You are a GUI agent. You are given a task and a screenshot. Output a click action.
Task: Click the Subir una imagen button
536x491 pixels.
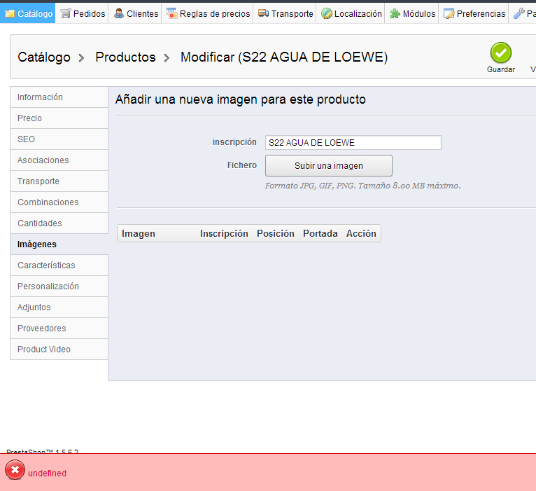point(328,165)
